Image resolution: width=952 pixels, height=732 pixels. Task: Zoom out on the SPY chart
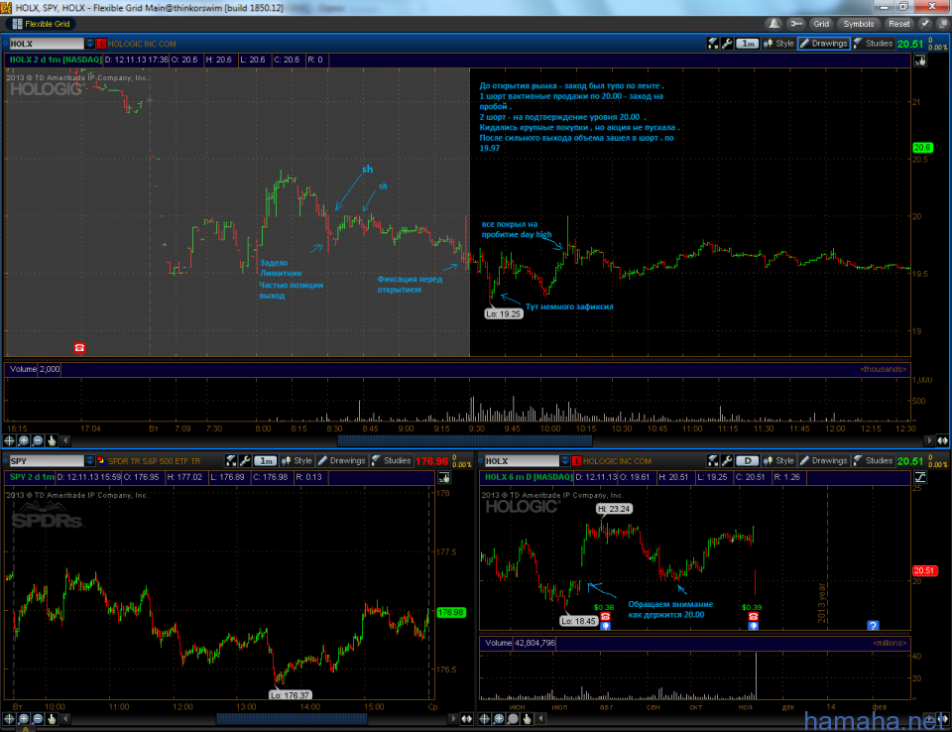(38, 719)
